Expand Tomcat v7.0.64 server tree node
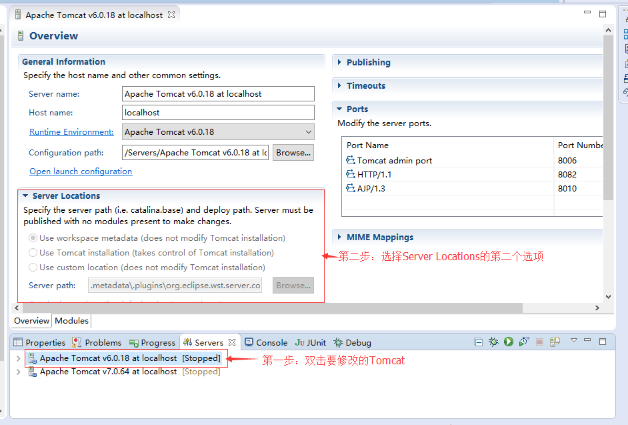 coord(18,372)
